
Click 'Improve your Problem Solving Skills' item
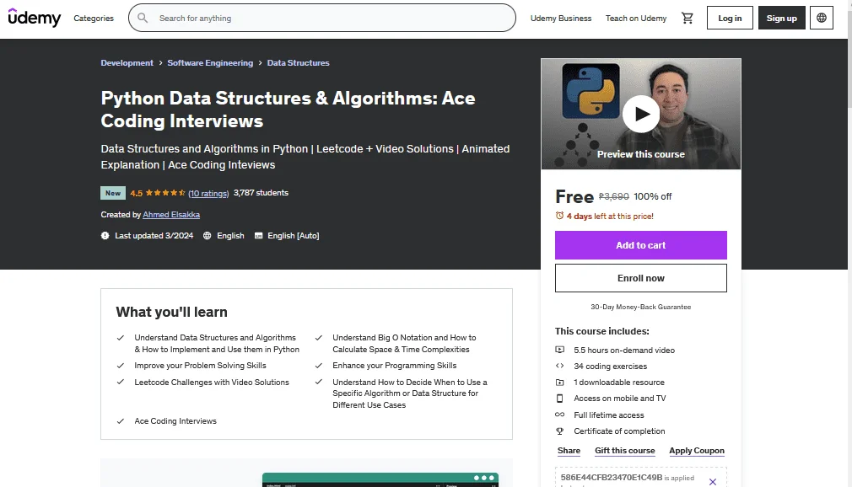coord(201,366)
